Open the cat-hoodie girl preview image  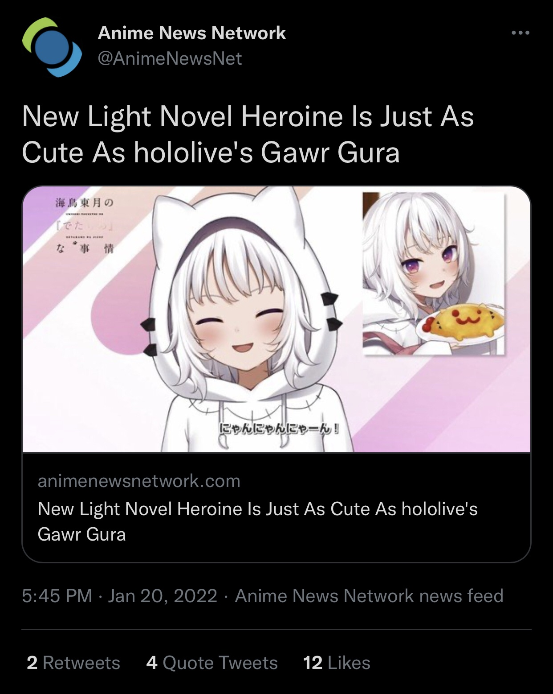(x=276, y=319)
